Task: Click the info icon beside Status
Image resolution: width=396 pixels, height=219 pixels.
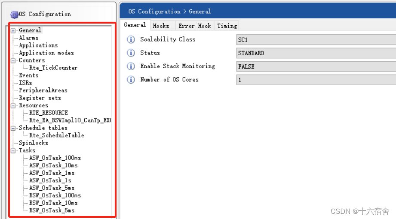Action: click(x=131, y=53)
